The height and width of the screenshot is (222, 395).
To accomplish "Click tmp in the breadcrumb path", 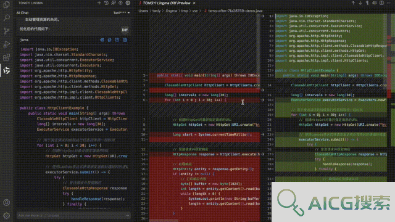I will coord(185,11).
